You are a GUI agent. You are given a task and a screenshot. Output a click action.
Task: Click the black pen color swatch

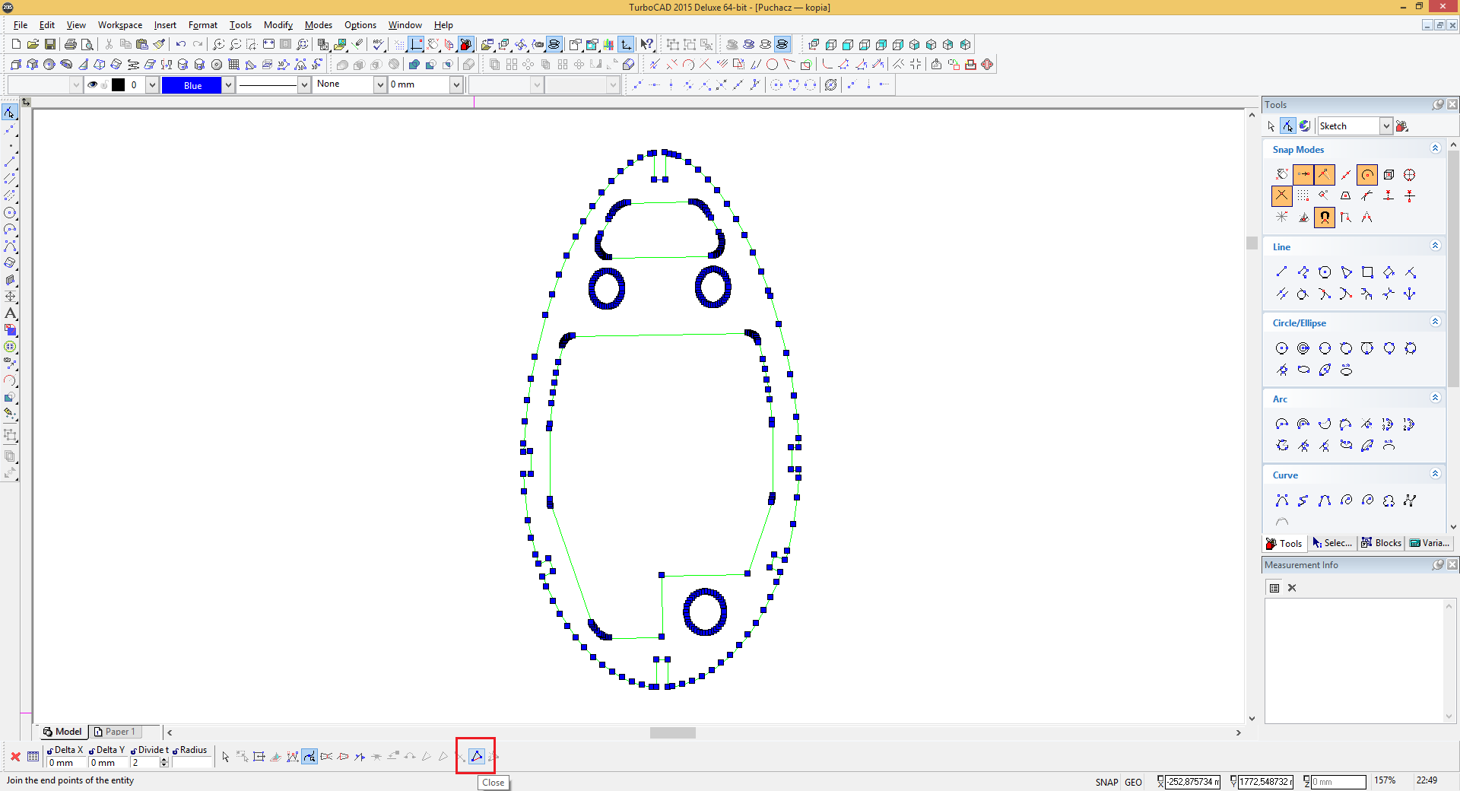click(118, 84)
